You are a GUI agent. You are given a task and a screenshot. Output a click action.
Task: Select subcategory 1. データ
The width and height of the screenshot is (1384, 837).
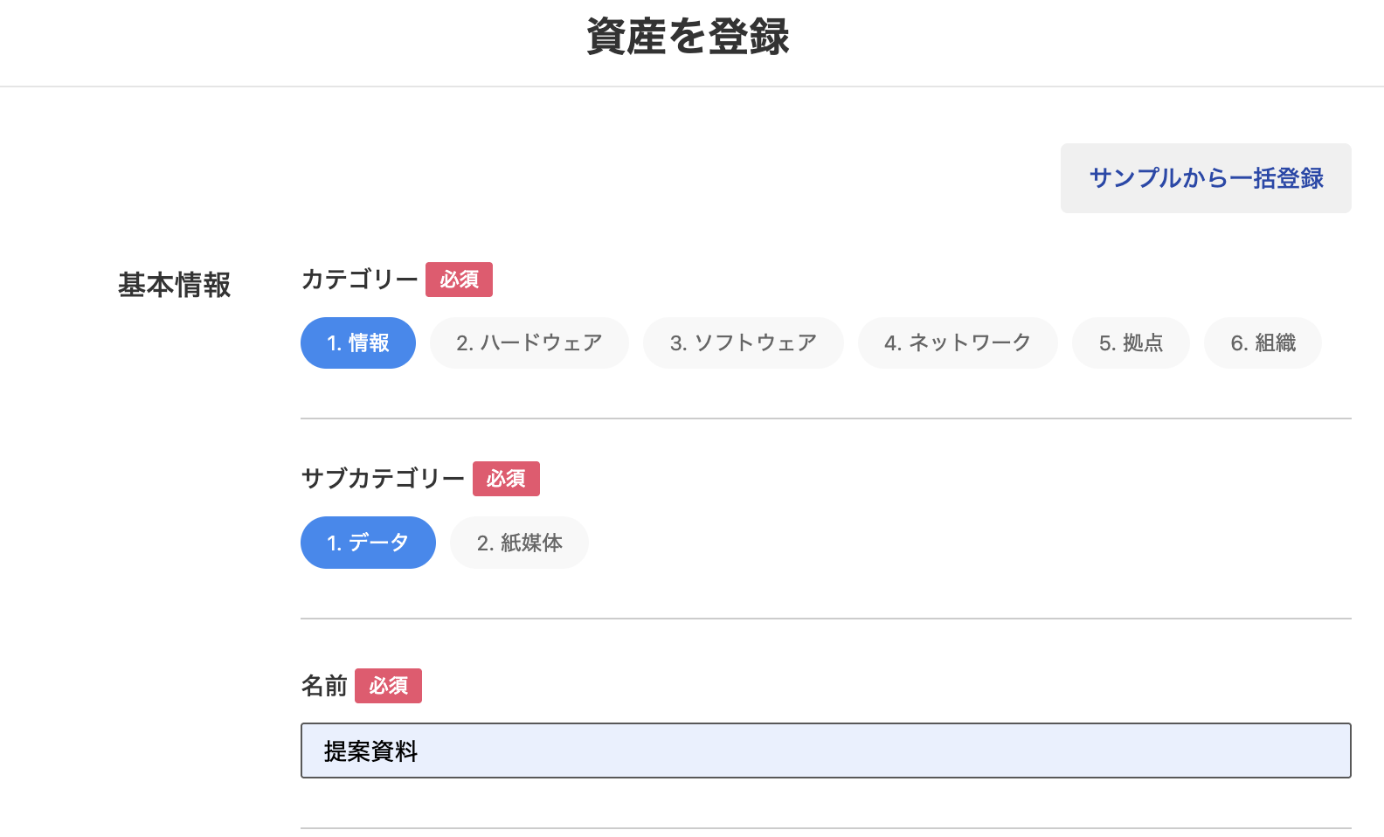tap(368, 543)
